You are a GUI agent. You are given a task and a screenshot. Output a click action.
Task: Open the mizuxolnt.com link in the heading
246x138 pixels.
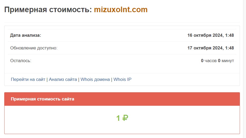pyautogui.click(x=121, y=10)
